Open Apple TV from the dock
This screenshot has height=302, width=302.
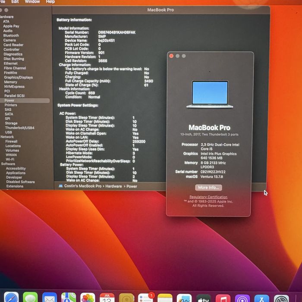click(x=203, y=299)
